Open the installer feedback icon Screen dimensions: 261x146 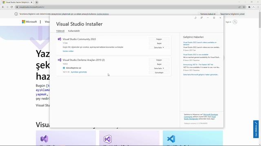coord(201,18)
